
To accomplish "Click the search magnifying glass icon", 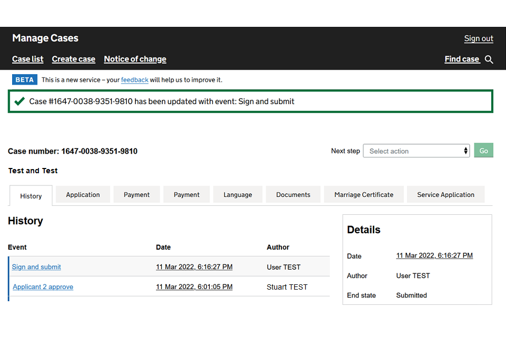I will pyautogui.click(x=489, y=60).
